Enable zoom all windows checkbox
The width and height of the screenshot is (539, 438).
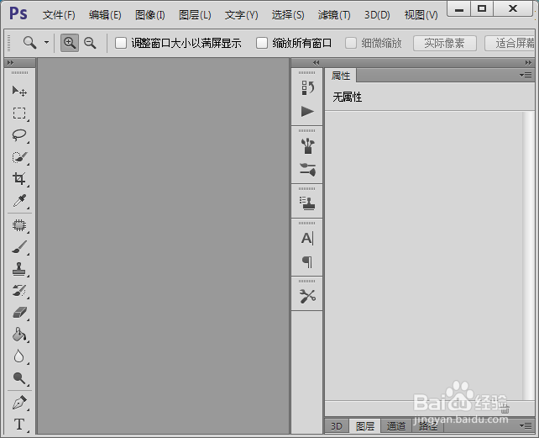pyautogui.click(x=262, y=43)
